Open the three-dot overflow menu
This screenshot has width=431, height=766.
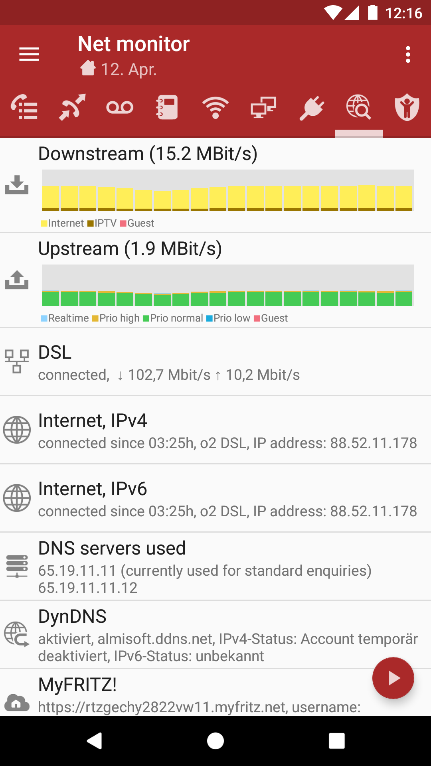[x=407, y=54]
